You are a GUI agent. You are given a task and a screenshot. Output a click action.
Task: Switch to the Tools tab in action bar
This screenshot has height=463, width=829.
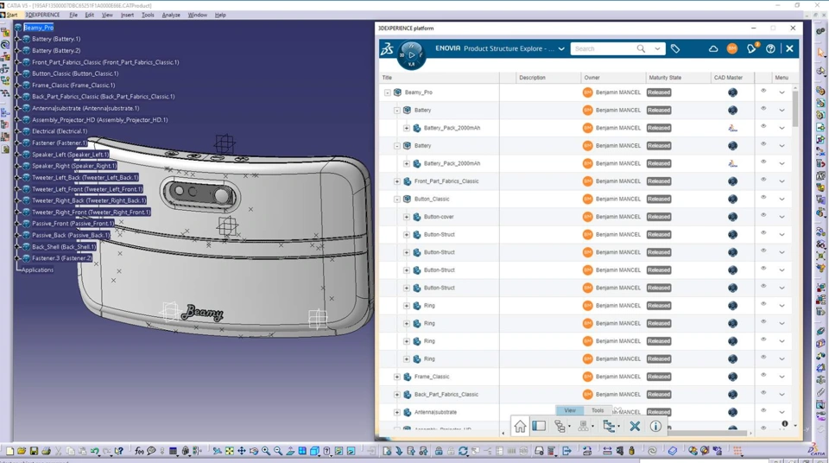tap(598, 410)
